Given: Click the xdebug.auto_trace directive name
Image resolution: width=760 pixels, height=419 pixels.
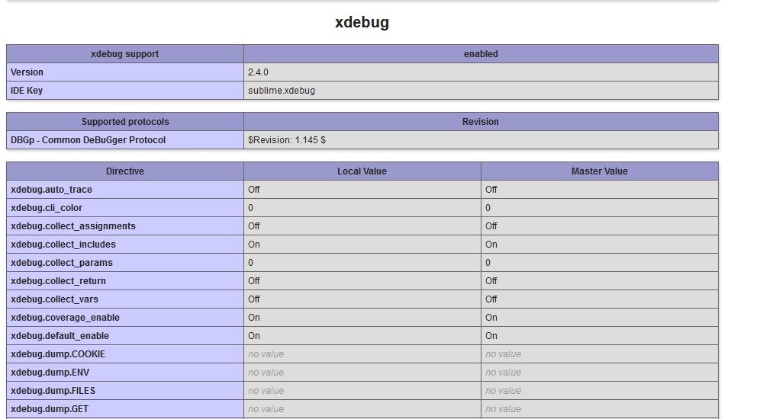Looking at the screenshot, I should coord(51,190).
